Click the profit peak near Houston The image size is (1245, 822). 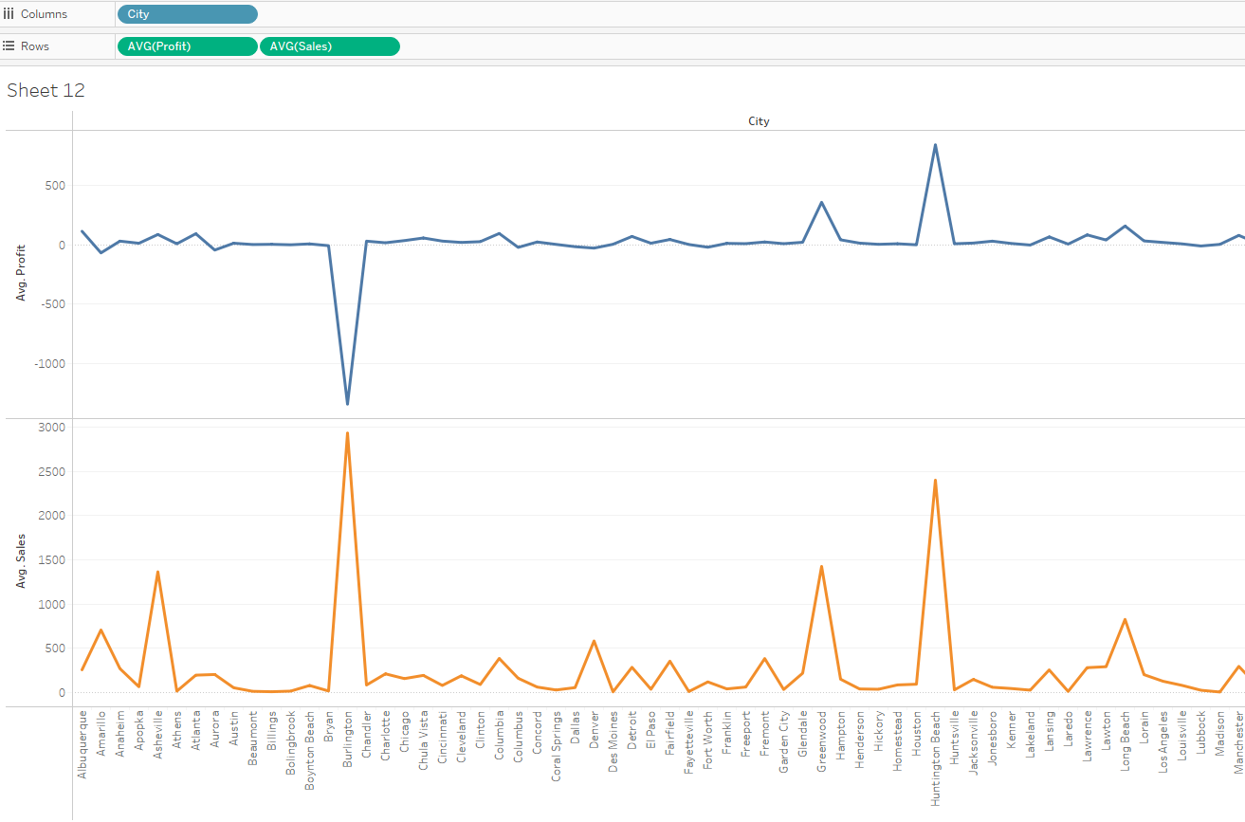pyautogui.click(x=935, y=145)
